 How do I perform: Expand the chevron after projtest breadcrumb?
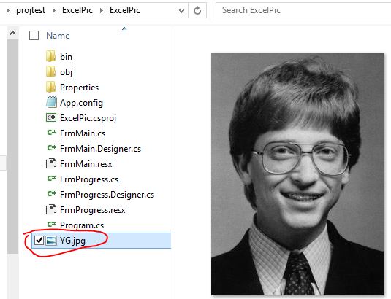54,10
